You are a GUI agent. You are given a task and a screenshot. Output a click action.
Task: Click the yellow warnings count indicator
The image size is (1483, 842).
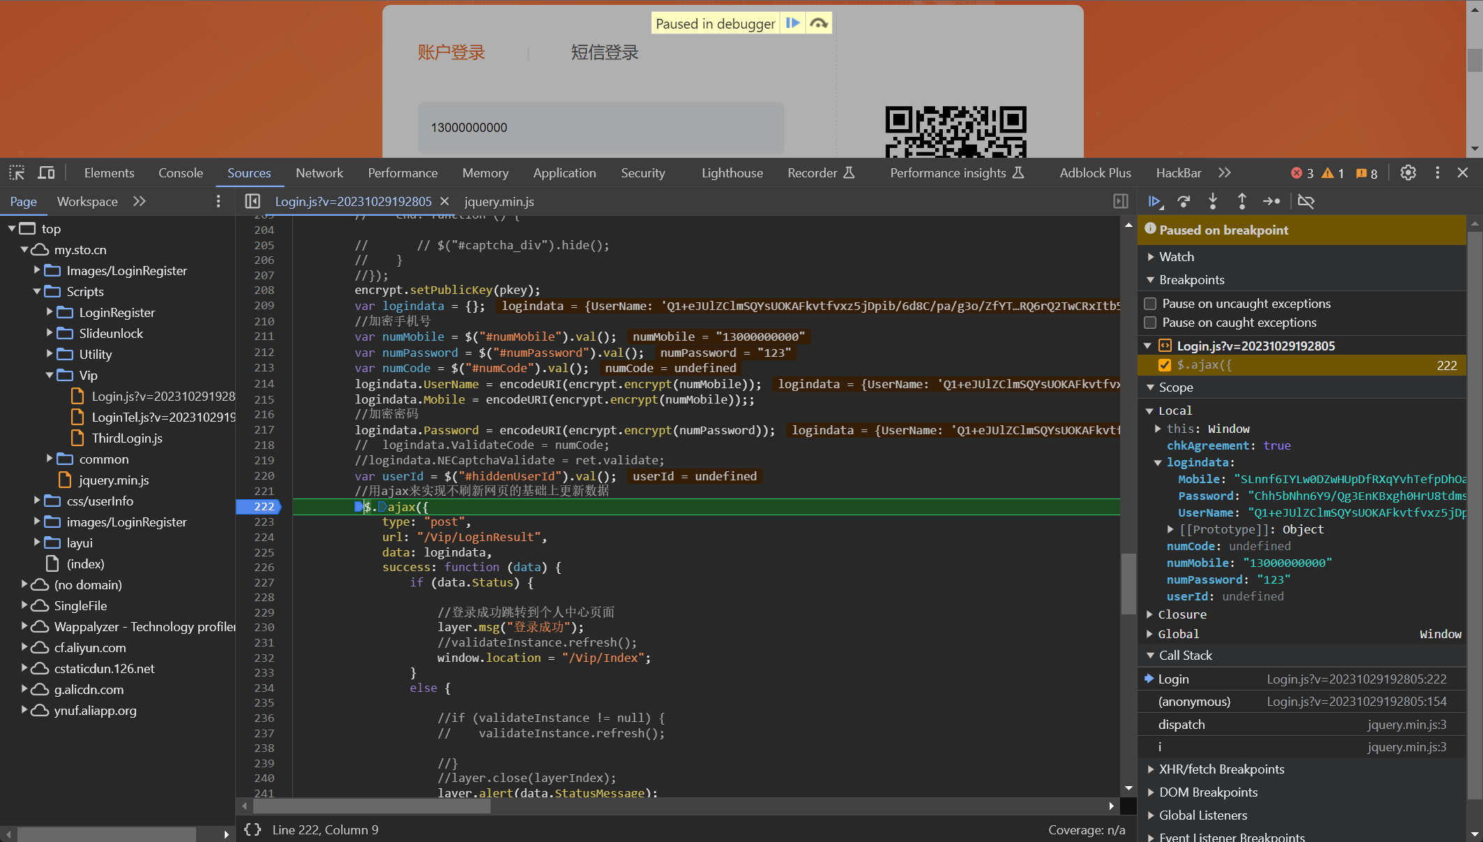1334,173
